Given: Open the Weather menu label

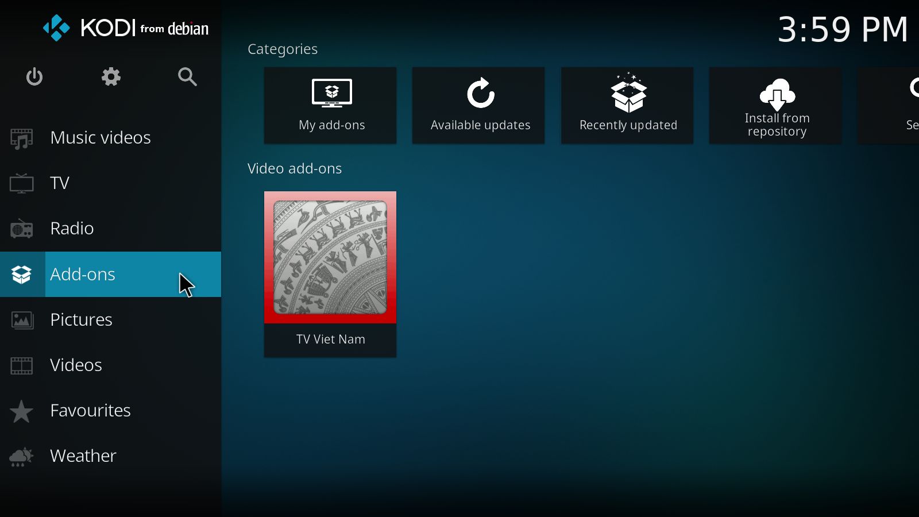Looking at the screenshot, I should point(83,456).
